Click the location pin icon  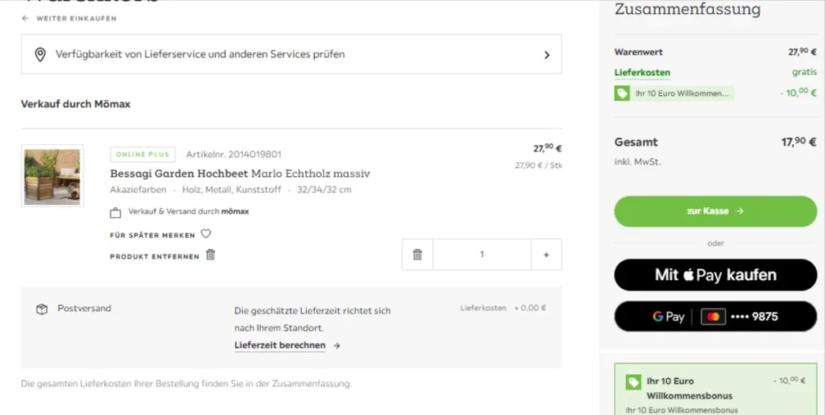click(x=40, y=54)
